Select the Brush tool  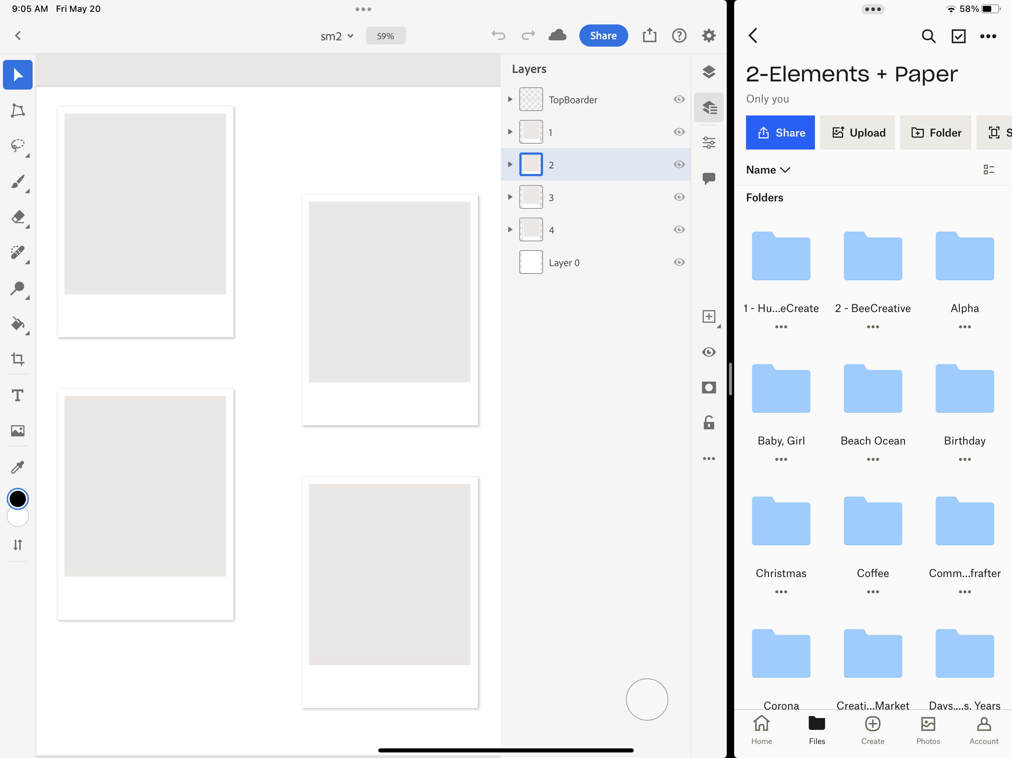pos(17,181)
